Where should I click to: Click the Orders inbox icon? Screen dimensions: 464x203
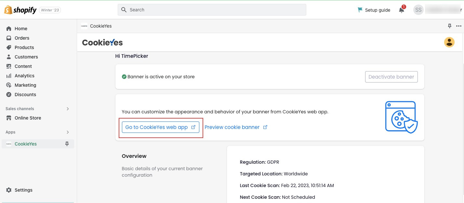(9, 38)
